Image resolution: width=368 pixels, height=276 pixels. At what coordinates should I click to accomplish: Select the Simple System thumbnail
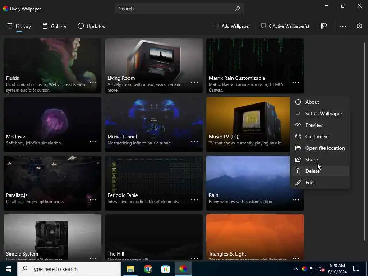pyautogui.click(x=52, y=237)
